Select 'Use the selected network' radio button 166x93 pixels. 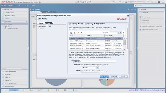[82, 65]
